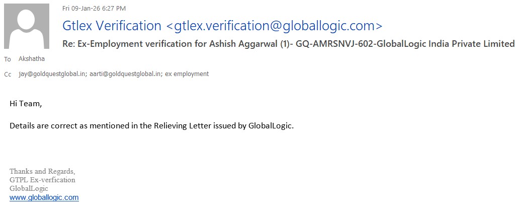Click the GlobalLogic line in the signature
This screenshot has width=523, height=214.
click(29, 188)
